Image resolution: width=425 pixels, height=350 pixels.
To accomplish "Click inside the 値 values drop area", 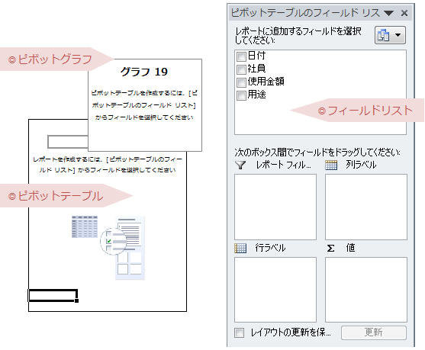I will click(366, 290).
